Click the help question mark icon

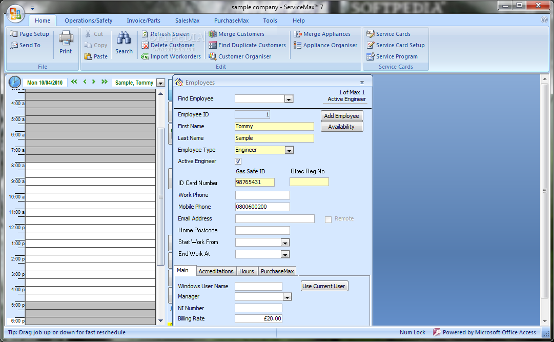tap(544, 20)
